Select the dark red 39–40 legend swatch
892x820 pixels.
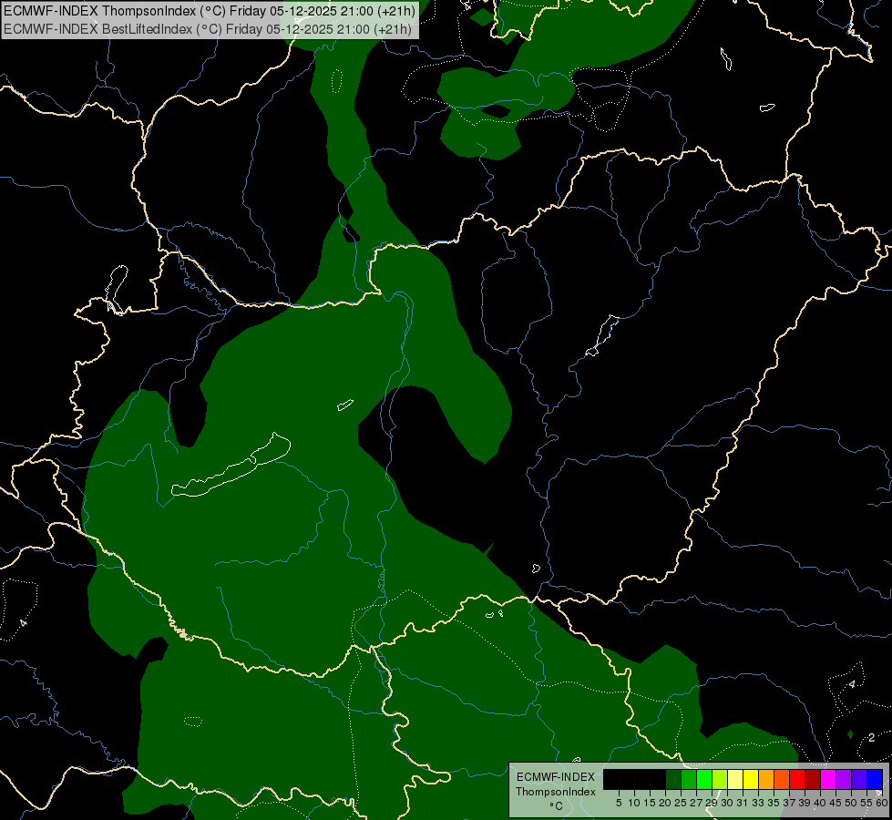tap(813, 779)
